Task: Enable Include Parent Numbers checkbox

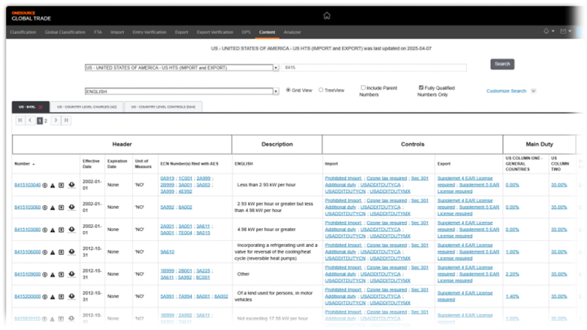Action: point(363,88)
